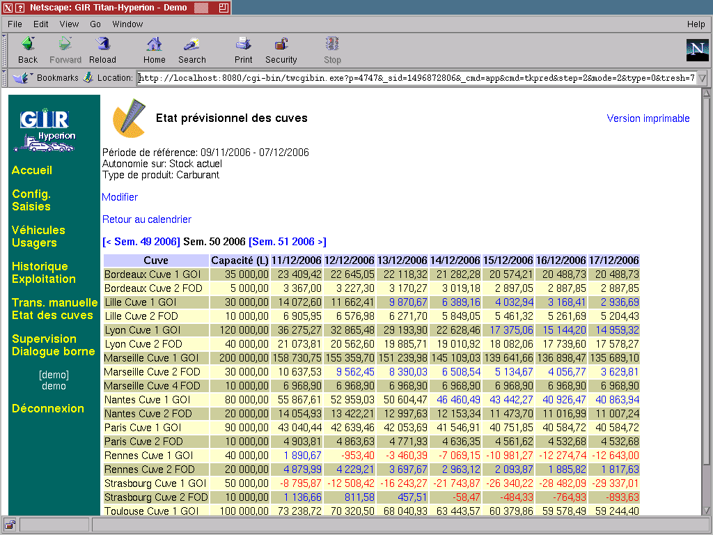This screenshot has height=535, width=713.
Task: Open Config. in the sidebar
Action: point(31,194)
